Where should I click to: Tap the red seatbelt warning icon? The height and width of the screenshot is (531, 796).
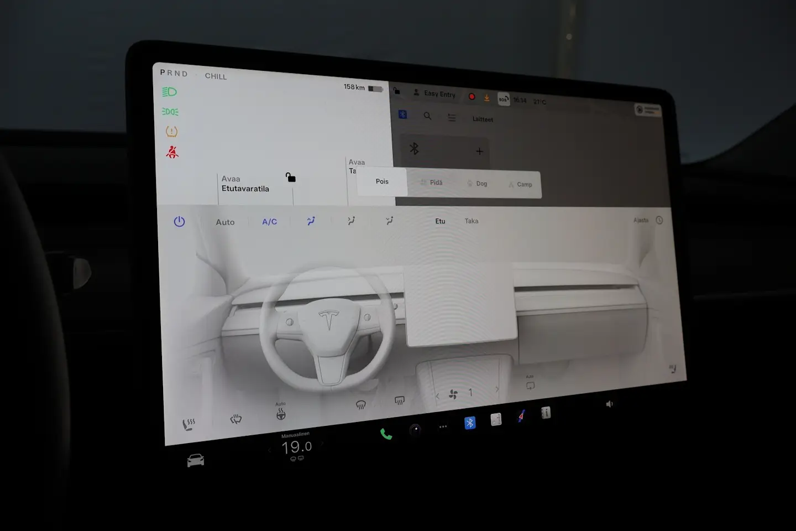pyautogui.click(x=172, y=152)
